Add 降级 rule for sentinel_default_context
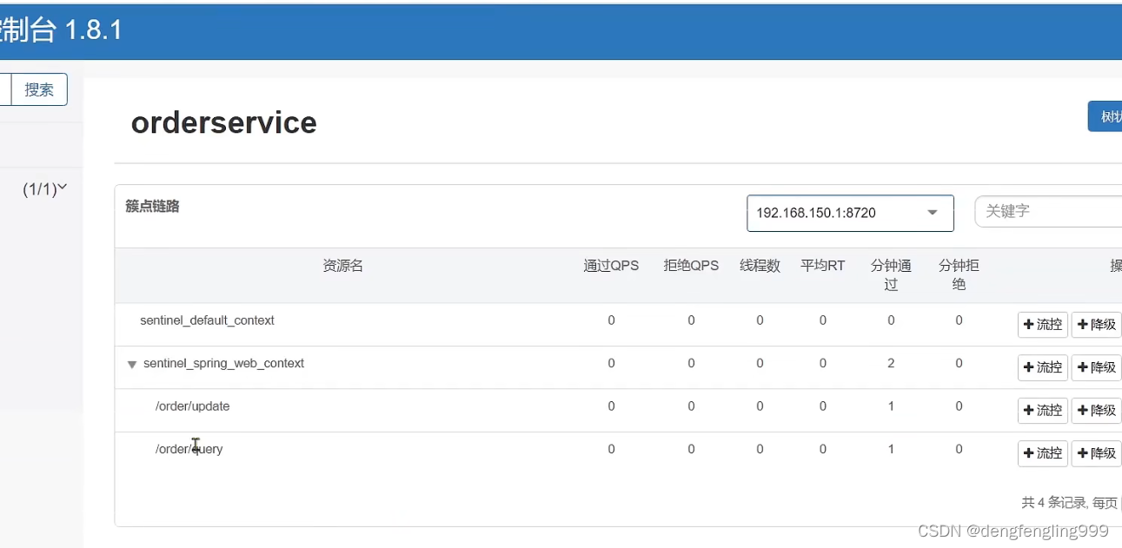1122x548 pixels. 1096,325
